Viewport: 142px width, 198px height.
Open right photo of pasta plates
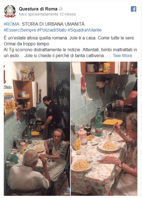[x=104, y=129]
